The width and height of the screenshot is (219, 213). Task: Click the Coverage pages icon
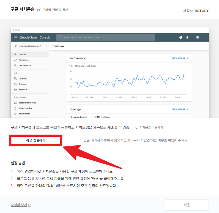pyautogui.click(x=15, y=79)
